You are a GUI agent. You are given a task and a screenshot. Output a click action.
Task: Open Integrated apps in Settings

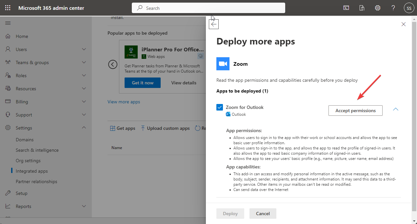(32, 171)
